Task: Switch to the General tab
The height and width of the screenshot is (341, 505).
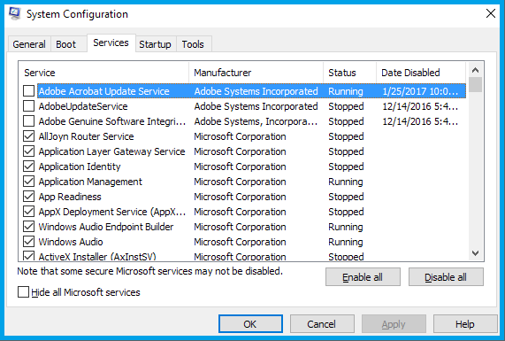Action: click(29, 44)
